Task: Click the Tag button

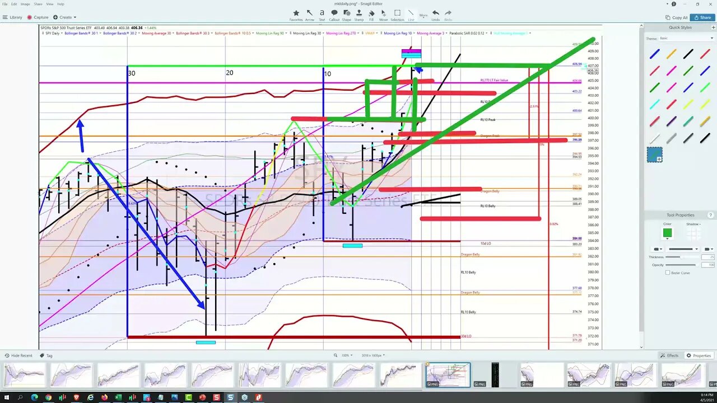Action: point(46,355)
